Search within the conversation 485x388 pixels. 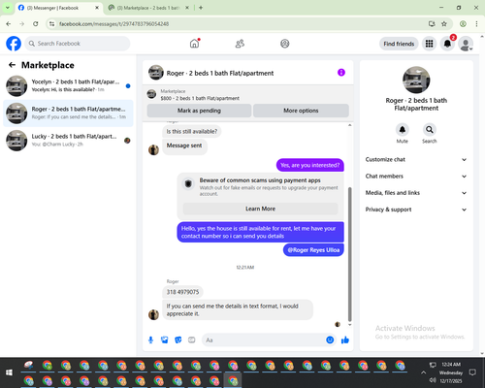tap(430, 130)
